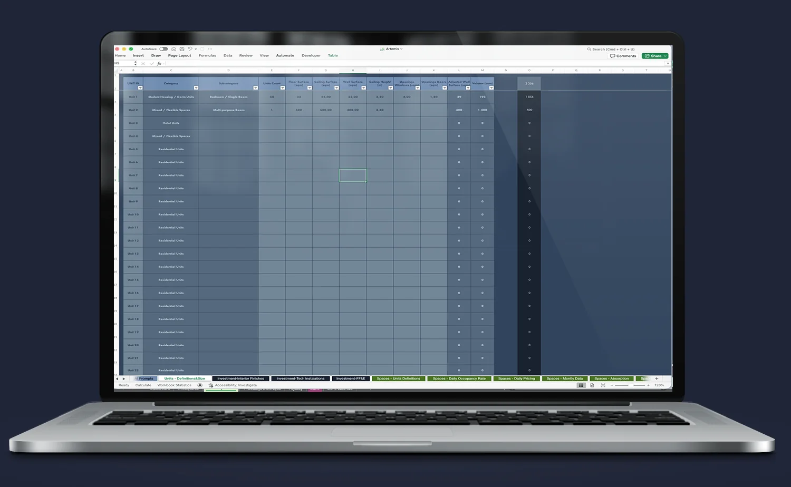Select the 'Unit 10' row label cell
The width and height of the screenshot is (791, 487).
(x=133, y=215)
